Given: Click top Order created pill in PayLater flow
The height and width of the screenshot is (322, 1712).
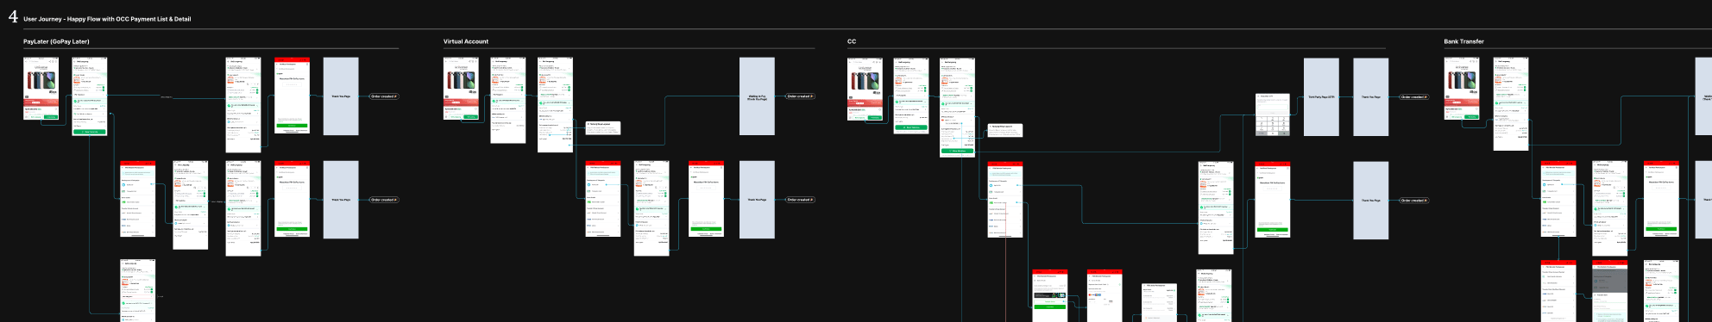Looking at the screenshot, I should (x=384, y=96).
